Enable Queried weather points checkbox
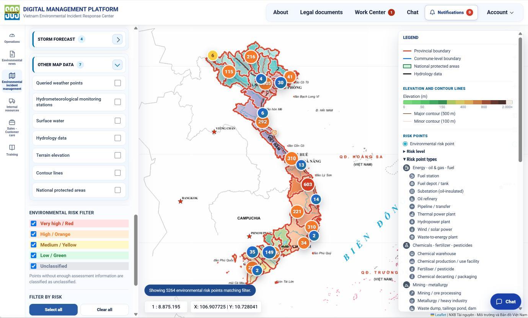The height and width of the screenshot is (318, 528). point(117,83)
